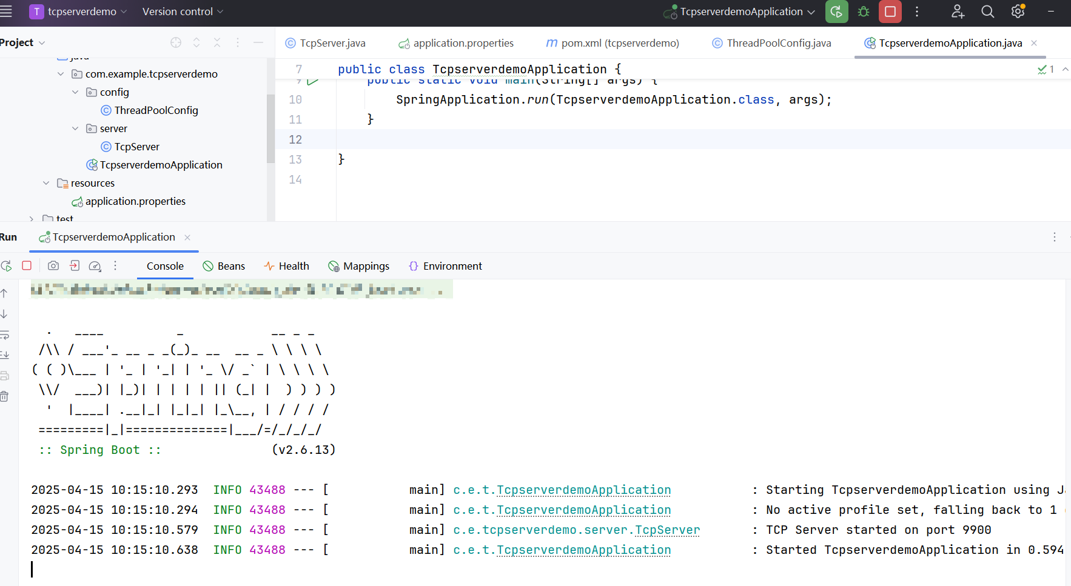Open the Version control dropdown

click(183, 12)
